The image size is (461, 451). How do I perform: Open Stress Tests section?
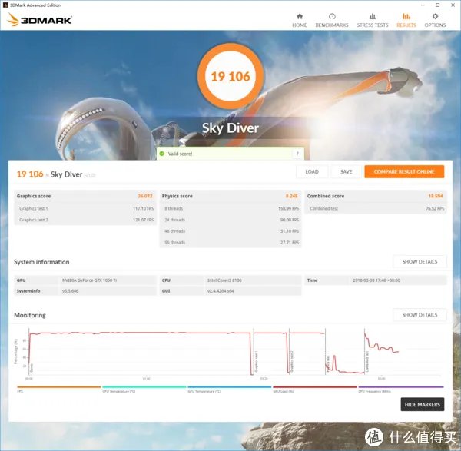pos(372,19)
